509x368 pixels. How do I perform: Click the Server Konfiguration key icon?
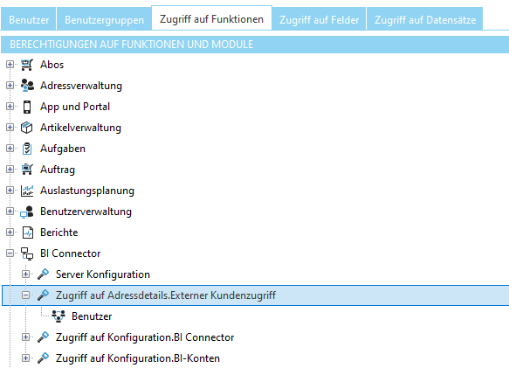(x=43, y=274)
